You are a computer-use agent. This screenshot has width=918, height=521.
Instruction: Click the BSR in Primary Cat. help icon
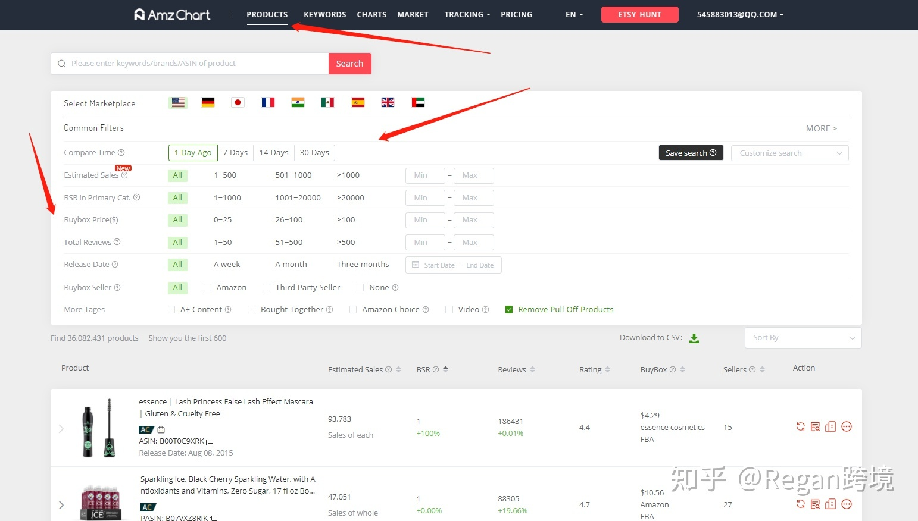tap(136, 197)
